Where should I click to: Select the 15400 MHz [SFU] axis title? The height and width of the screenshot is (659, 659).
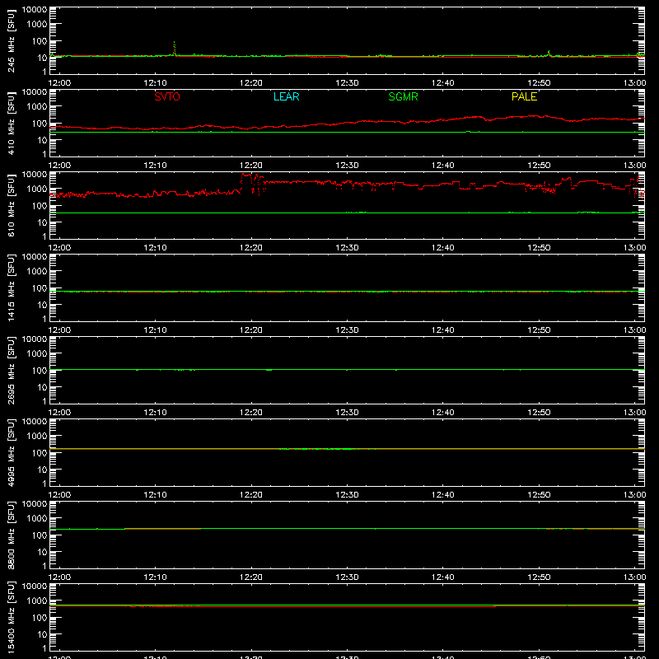coord(11,617)
